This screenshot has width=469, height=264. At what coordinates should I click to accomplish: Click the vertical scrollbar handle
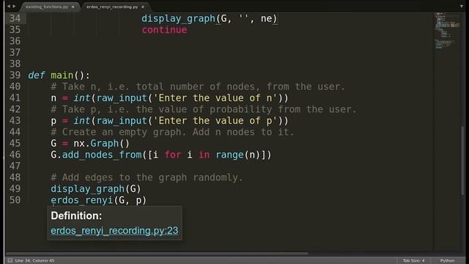(x=462, y=160)
